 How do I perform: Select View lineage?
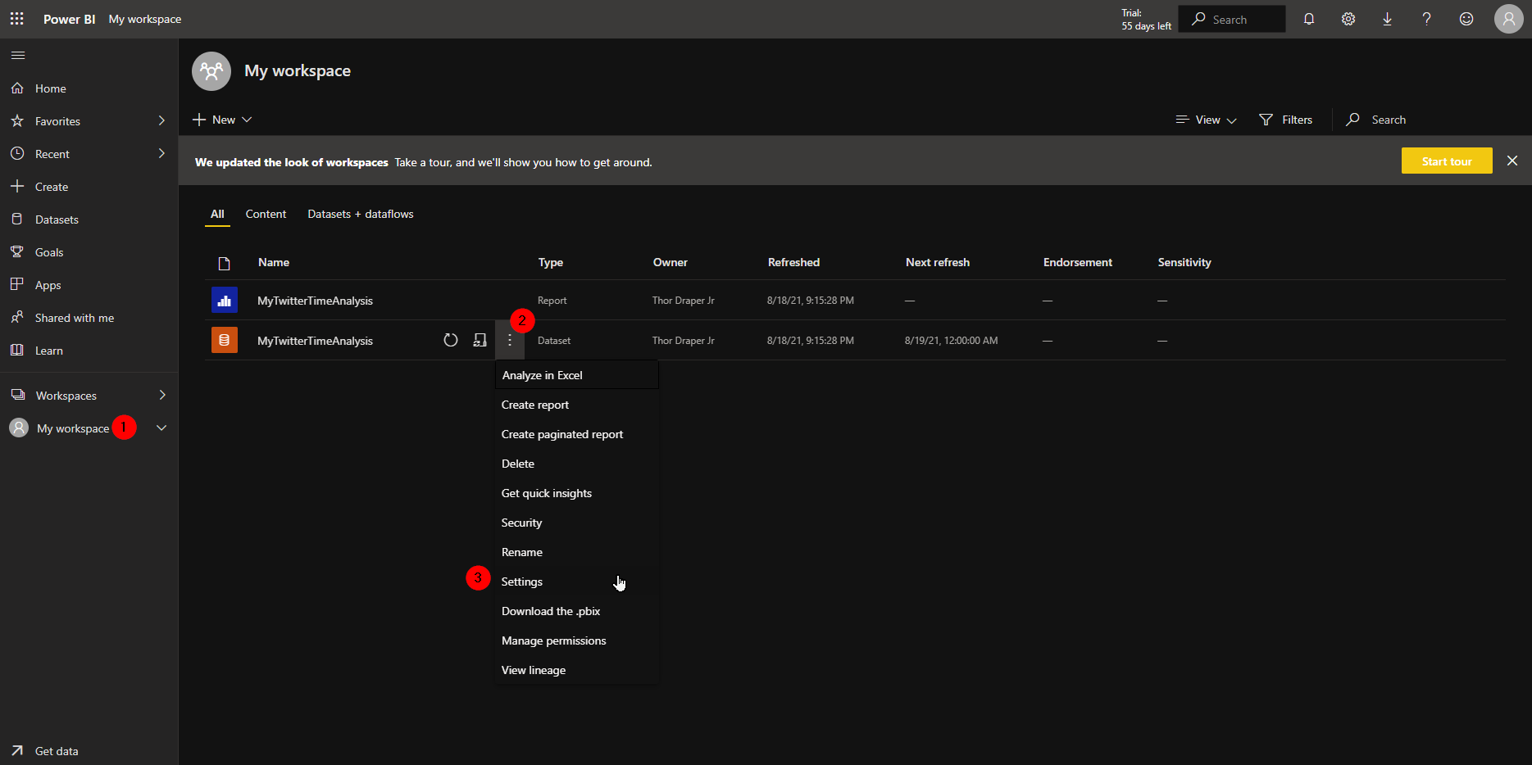coord(577,670)
